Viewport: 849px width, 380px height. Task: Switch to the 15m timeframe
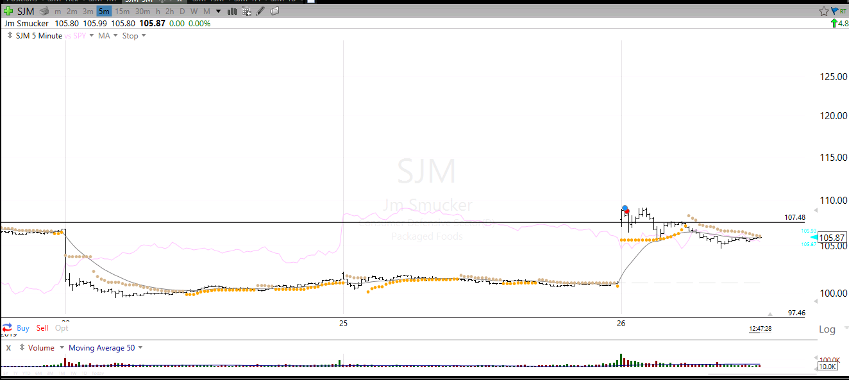[122, 12]
